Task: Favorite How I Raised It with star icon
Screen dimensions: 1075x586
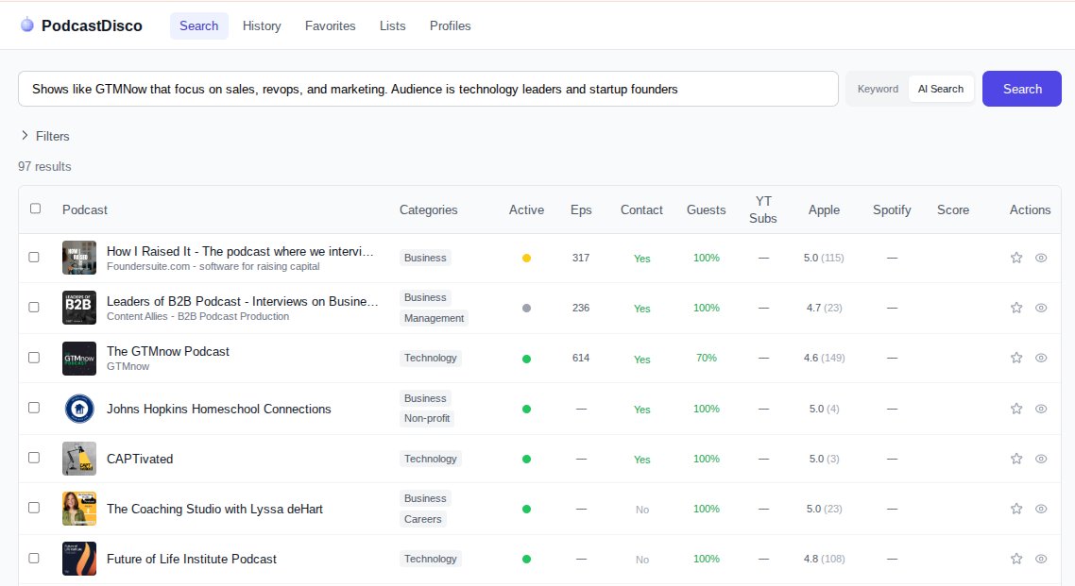Action: coord(1016,258)
